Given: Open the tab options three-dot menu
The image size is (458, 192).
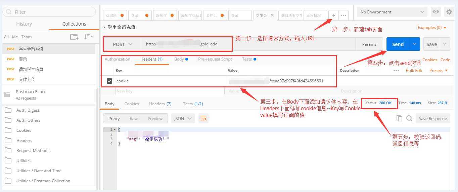Looking at the screenshot, I should pyautogui.click(x=343, y=15).
